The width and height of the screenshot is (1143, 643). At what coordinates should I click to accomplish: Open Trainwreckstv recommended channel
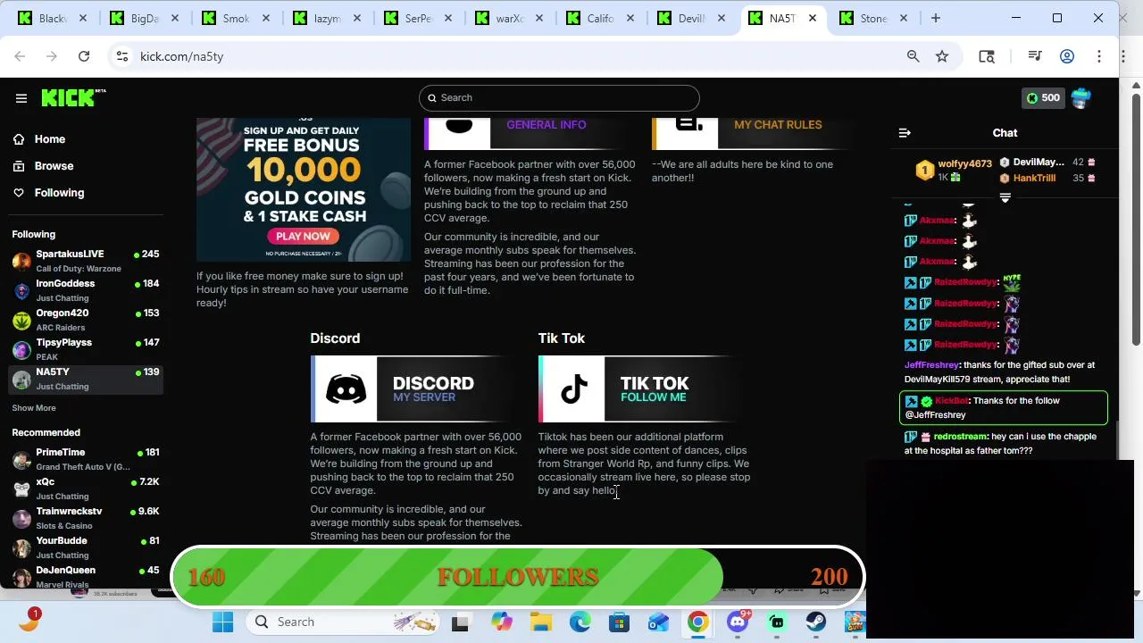pyautogui.click(x=86, y=518)
